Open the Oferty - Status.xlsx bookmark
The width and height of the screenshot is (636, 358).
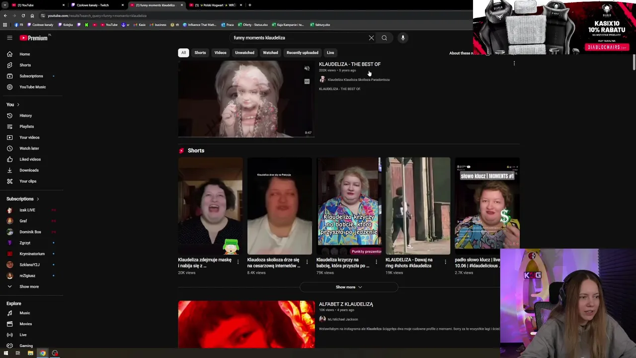coord(252,25)
